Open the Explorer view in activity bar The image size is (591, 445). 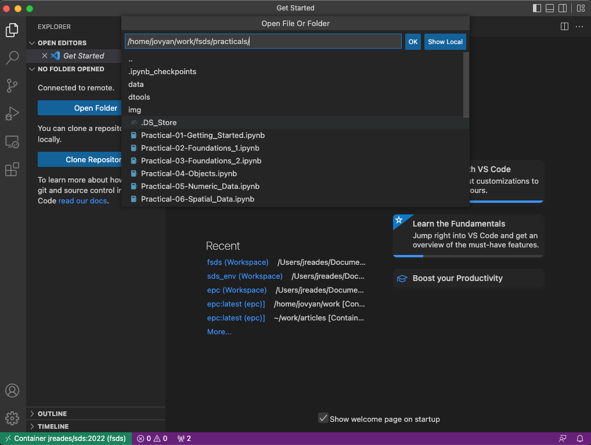(x=12, y=30)
